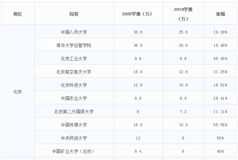This screenshot has width=238, height=160.
Task: Click the 45.45% increase value
Action: (220, 59)
